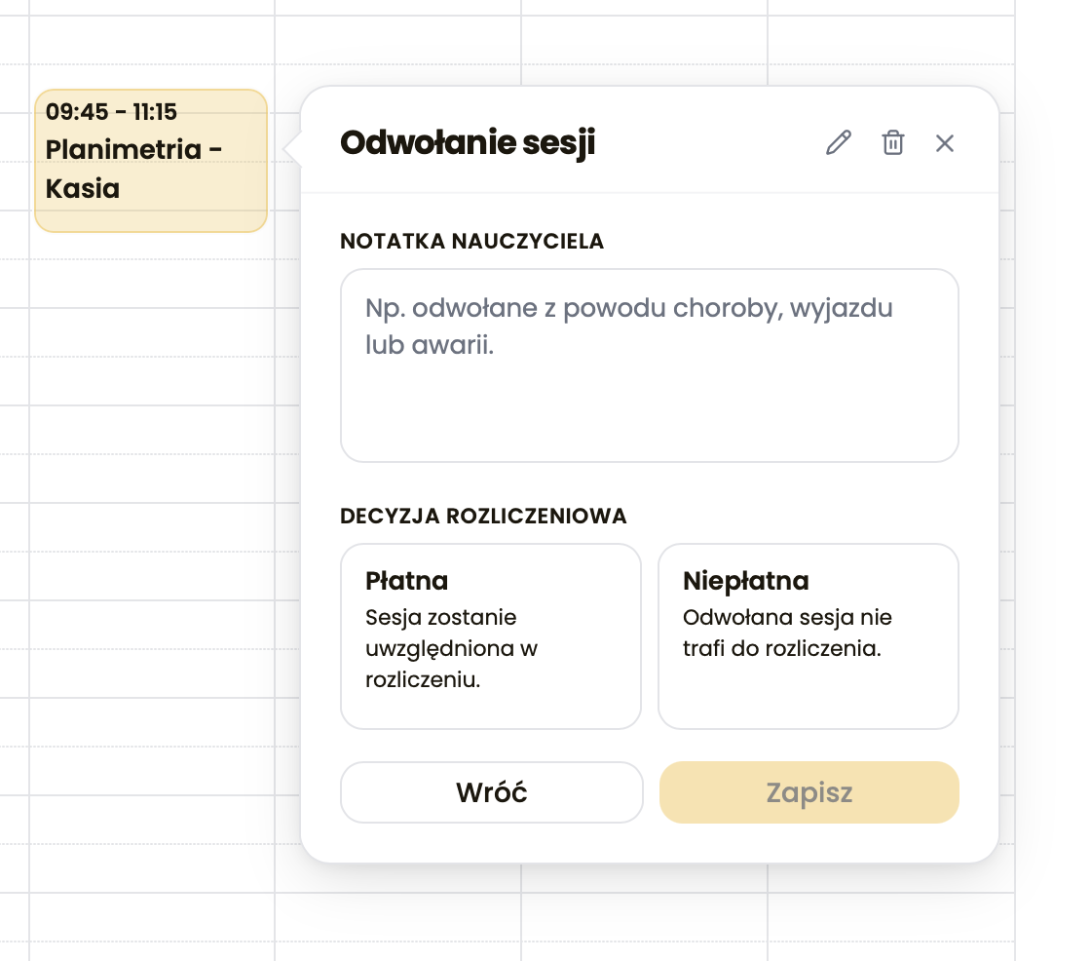Image resolution: width=1091 pixels, height=961 pixels.
Task: Click the Wróć button to go back
Action: point(491,792)
